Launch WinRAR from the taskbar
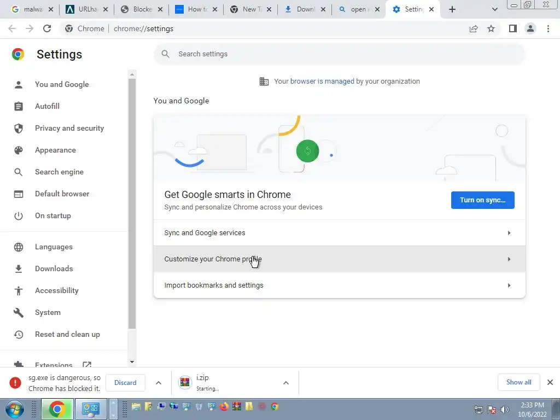This screenshot has width=560, height=420. point(236,406)
